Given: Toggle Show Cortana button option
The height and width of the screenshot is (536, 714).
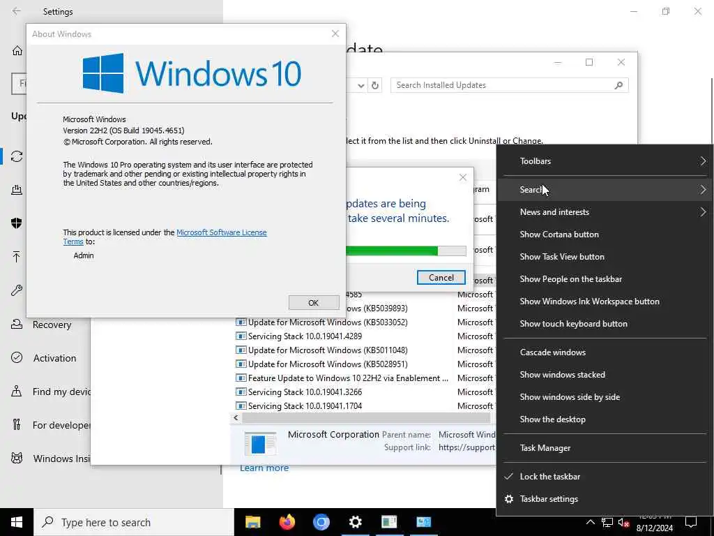Looking at the screenshot, I should [x=605, y=234].
